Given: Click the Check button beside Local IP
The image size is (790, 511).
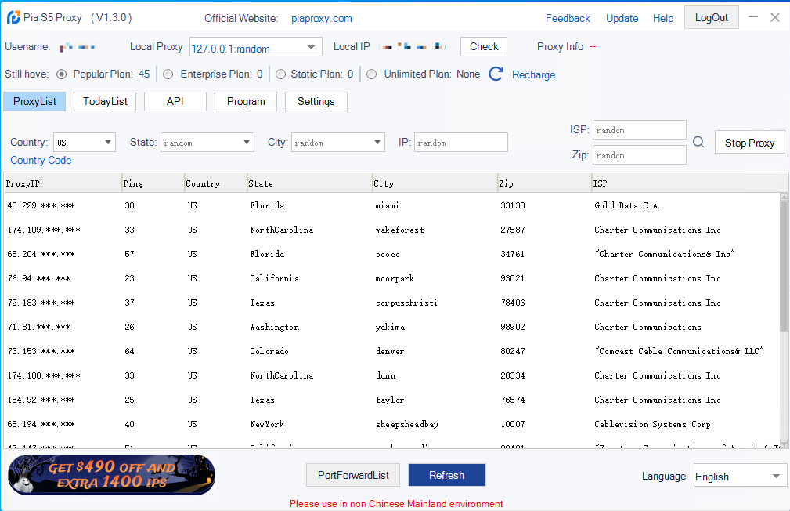Looking at the screenshot, I should 484,46.
